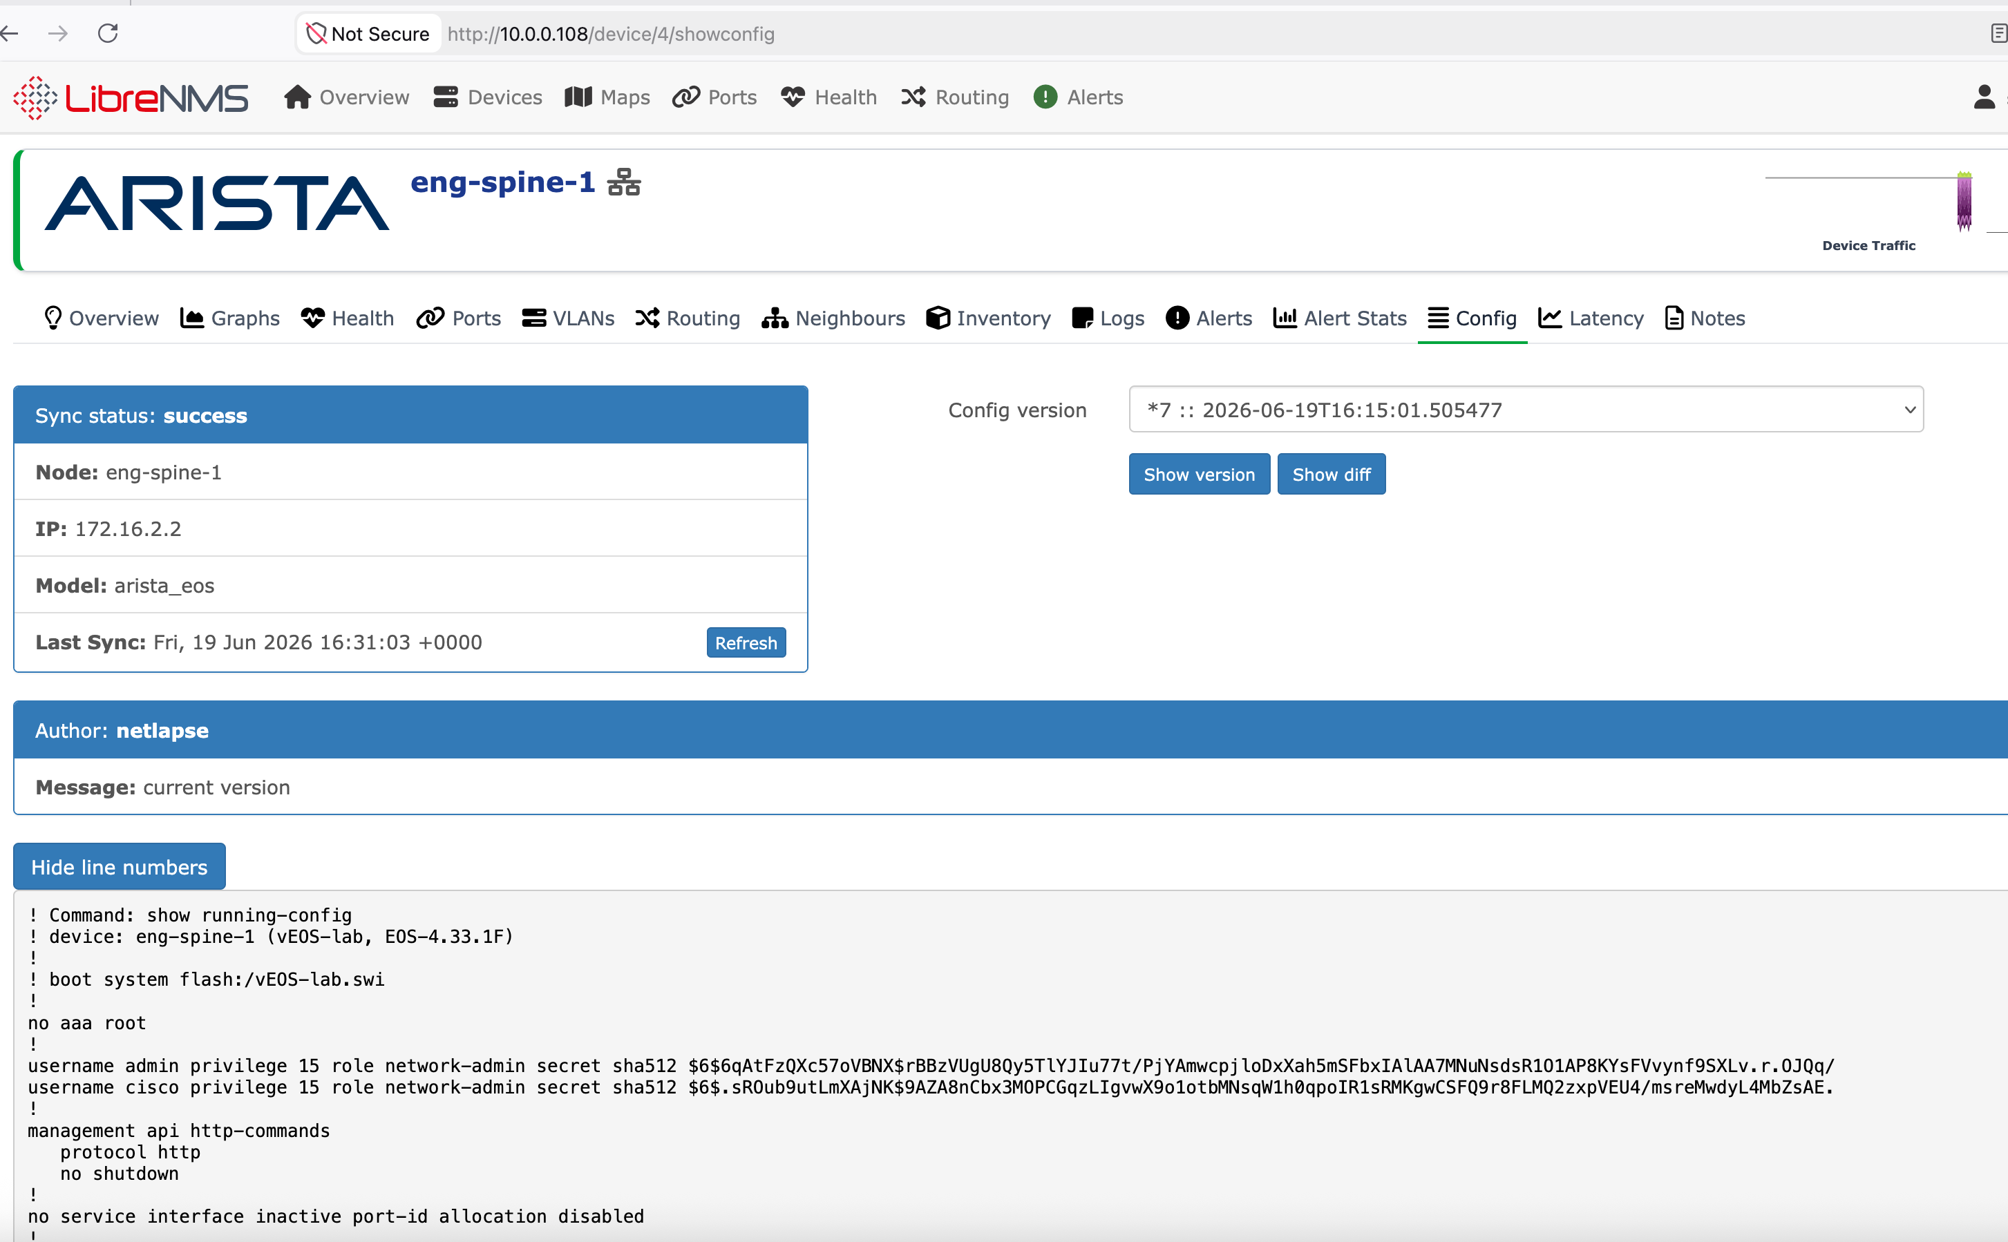Select the Config tab
The width and height of the screenshot is (2008, 1242).
(1472, 318)
